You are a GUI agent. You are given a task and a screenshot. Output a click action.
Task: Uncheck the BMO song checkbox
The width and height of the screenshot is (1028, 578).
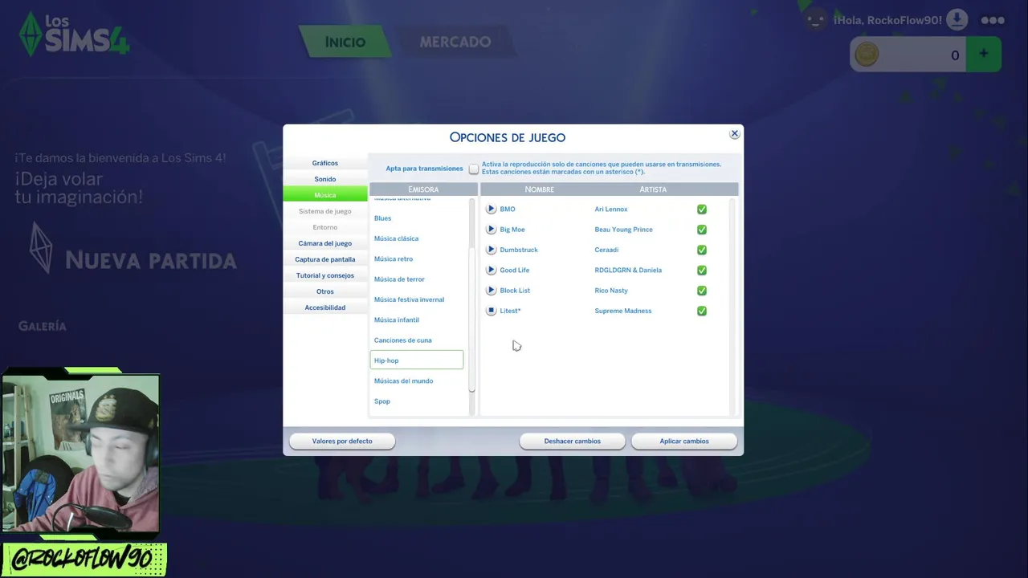pyautogui.click(x=702, y=209)
